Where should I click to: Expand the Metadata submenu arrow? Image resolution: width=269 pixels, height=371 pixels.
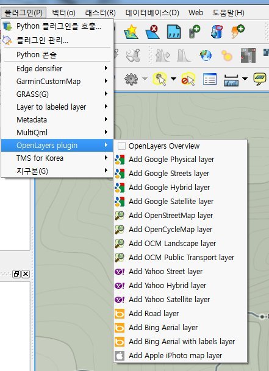pyautogui.click(x=106, y=119)
